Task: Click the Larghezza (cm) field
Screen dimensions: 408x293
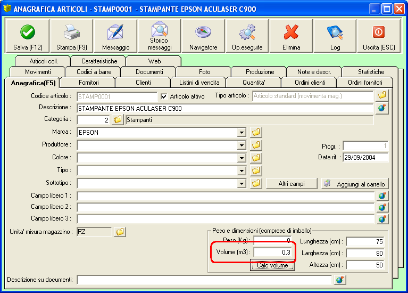Action: point(365,254)
